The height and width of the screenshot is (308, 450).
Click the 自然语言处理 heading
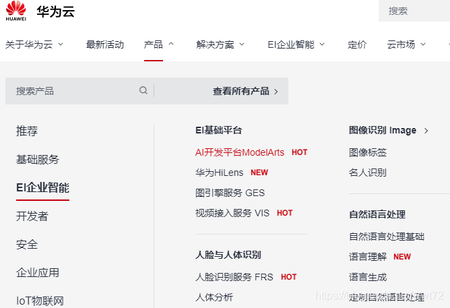(377, 214)
